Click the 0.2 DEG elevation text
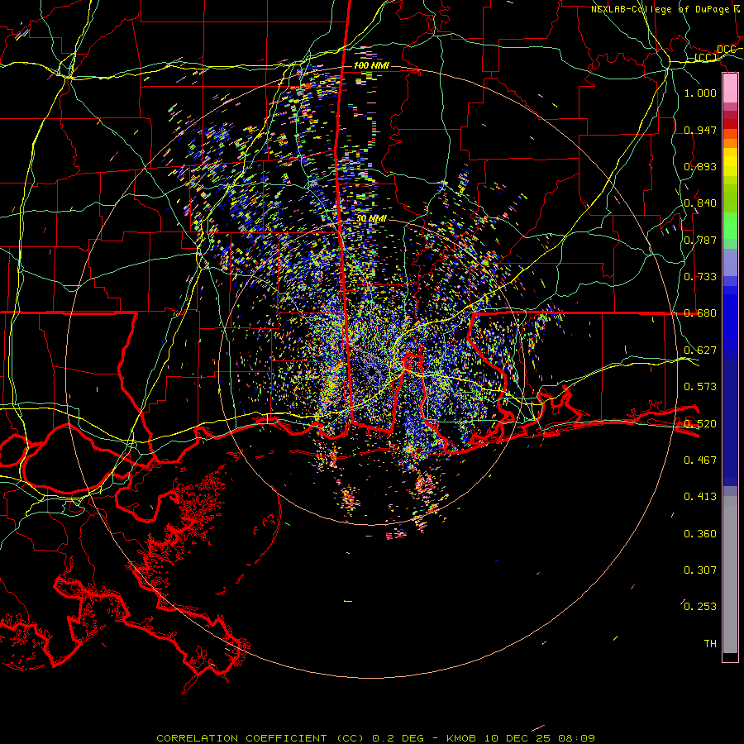The image size is (744, 744). [398, 738]
